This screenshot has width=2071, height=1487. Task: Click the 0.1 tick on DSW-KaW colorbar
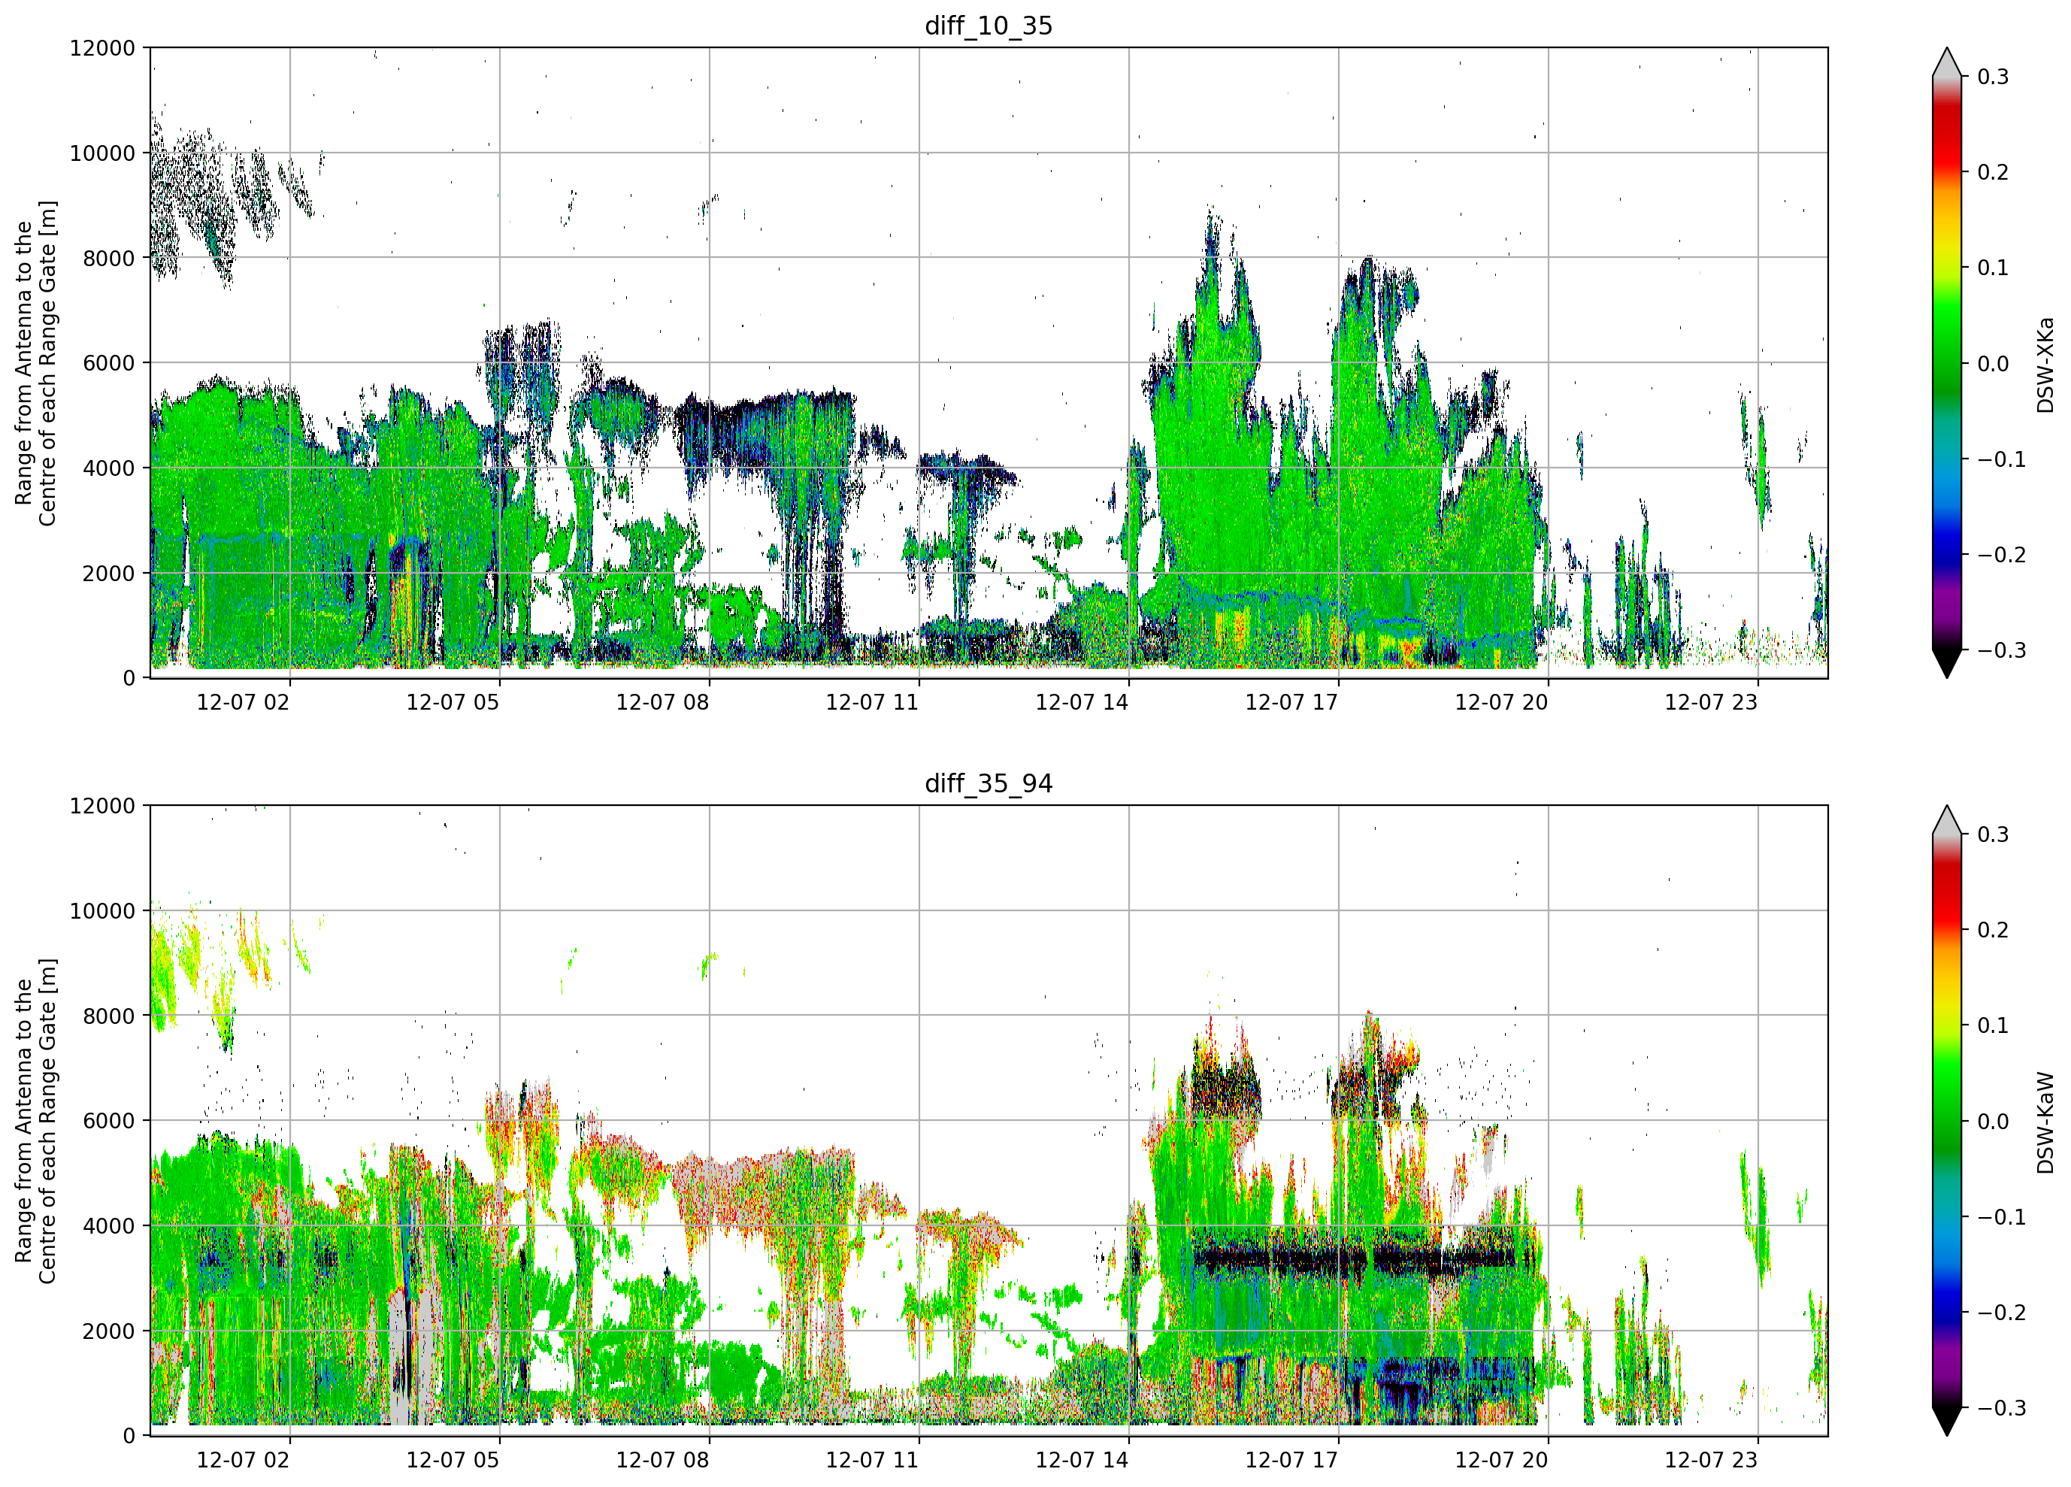coord(1993,1025)
